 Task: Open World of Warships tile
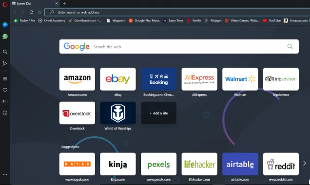pyautogui.click(x=118, y=113)
